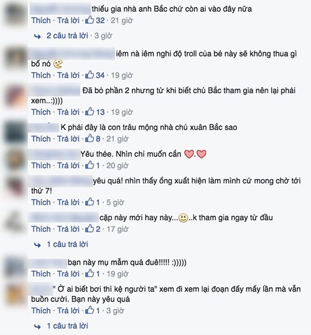Reply to the 'con trâu mộng' comment
The image size is (311, 335).
68,139
